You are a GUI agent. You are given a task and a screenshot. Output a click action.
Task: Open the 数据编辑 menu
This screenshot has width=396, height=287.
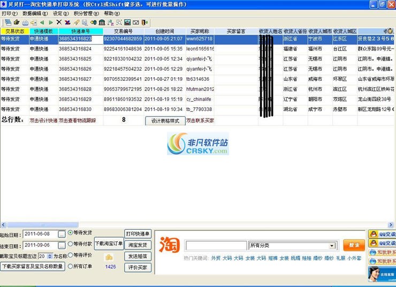[35, 13]
